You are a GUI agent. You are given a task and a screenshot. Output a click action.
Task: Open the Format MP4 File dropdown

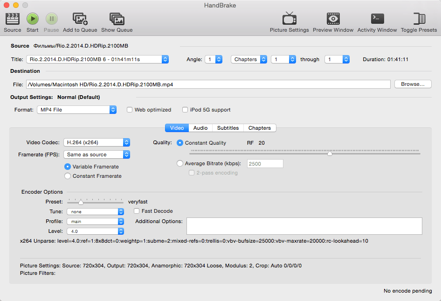tap(76, 110)
